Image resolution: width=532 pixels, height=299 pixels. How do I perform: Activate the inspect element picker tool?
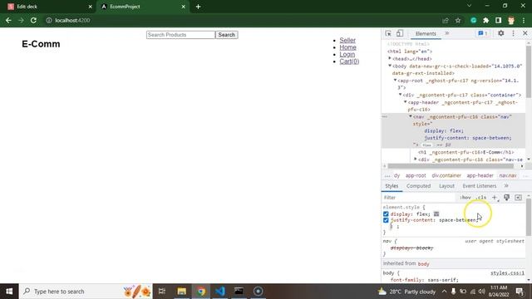tap(388, 33)
